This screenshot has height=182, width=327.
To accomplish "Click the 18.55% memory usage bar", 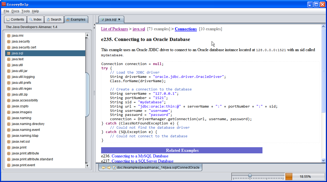I will (305, 177).
